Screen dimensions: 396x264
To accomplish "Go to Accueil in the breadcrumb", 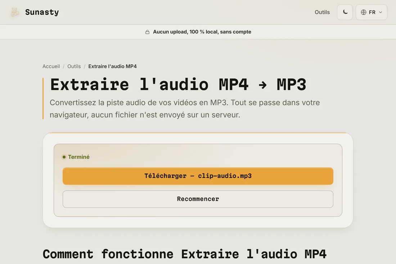I will pyautogui.click(x=51, y=66).
